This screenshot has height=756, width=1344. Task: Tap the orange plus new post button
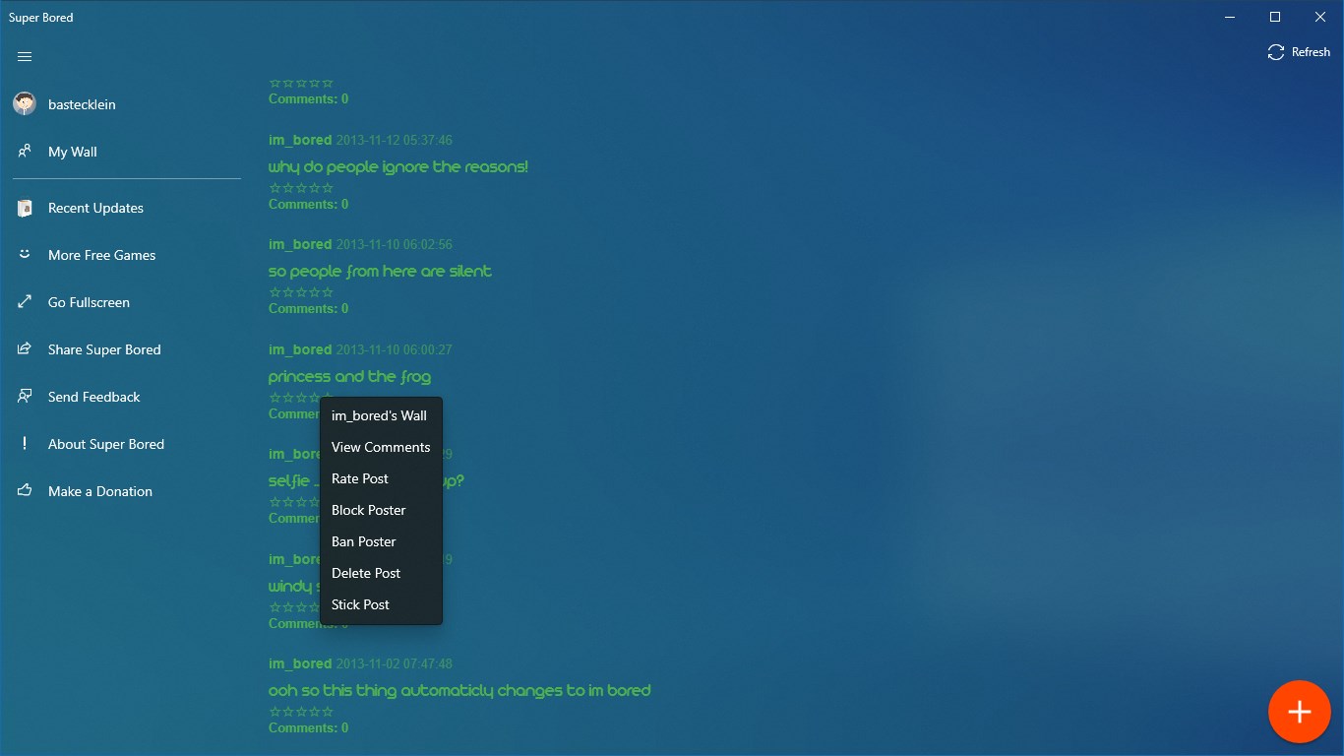click(x=1300, y=712)
